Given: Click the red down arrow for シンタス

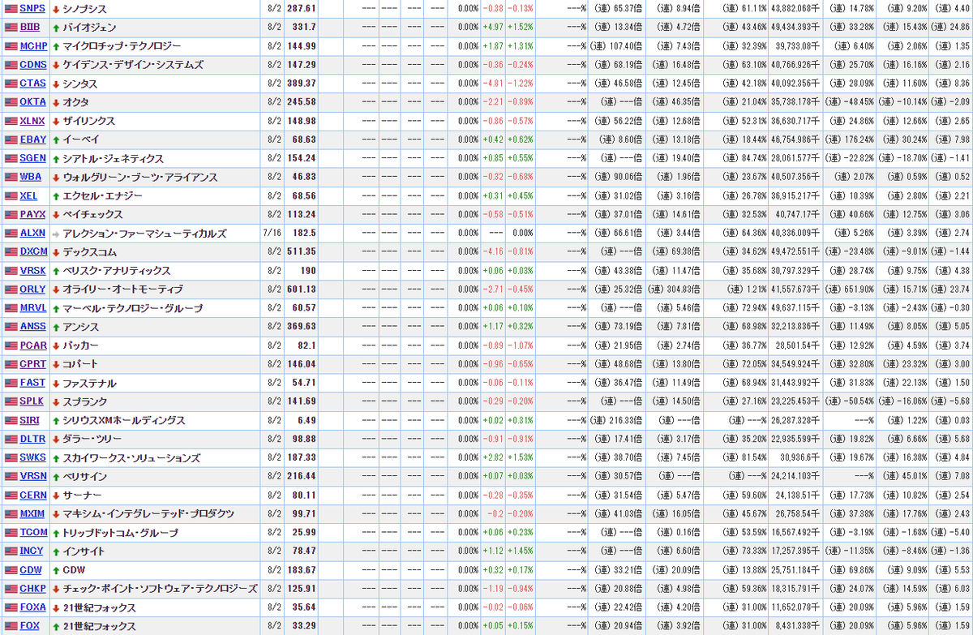Looking at the screenshot, I should coord(56,84).
